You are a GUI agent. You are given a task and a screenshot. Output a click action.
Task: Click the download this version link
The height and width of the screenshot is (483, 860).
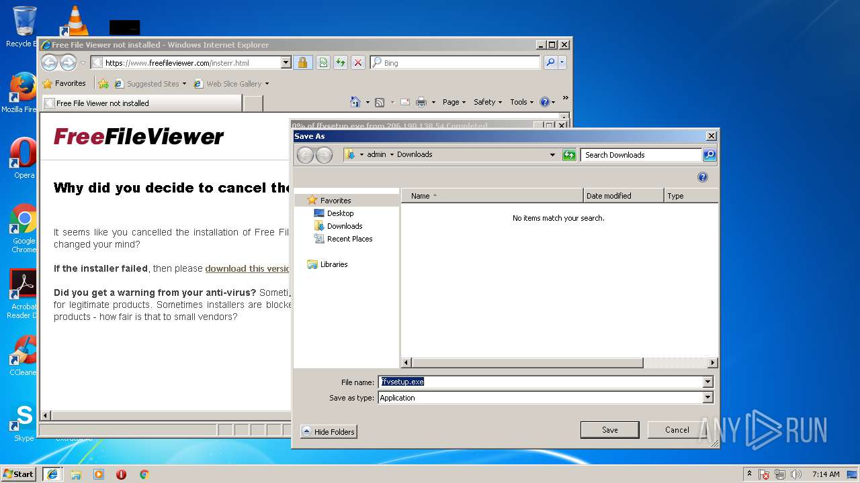click(247, 268)
